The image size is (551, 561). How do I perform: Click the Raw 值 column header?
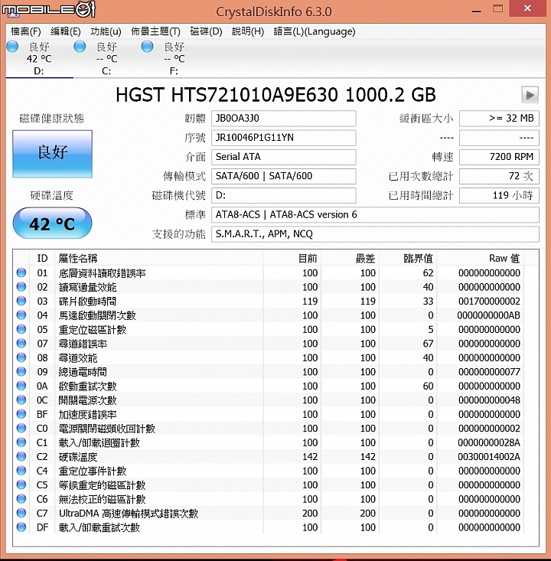[x=480, y=259]
